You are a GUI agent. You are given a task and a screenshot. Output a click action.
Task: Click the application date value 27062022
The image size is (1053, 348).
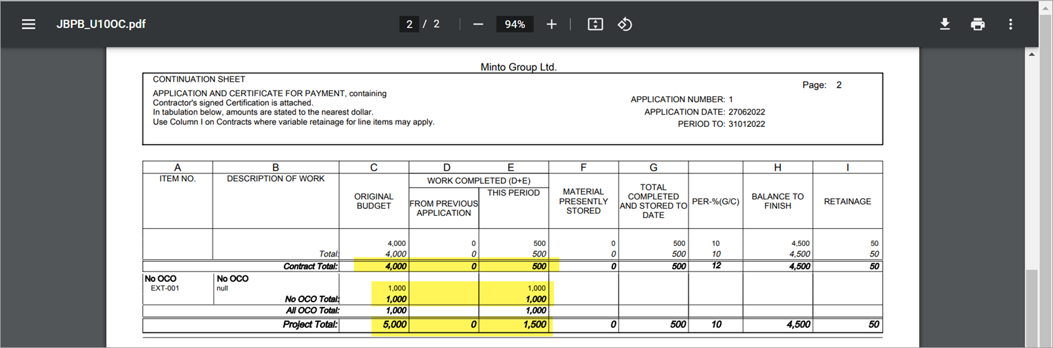(747, 112)
